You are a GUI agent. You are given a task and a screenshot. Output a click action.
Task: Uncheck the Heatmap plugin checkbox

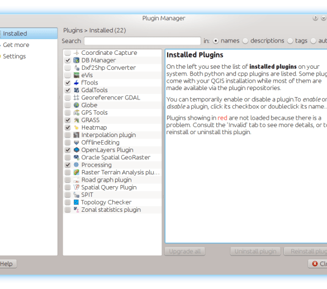point(68,127)
